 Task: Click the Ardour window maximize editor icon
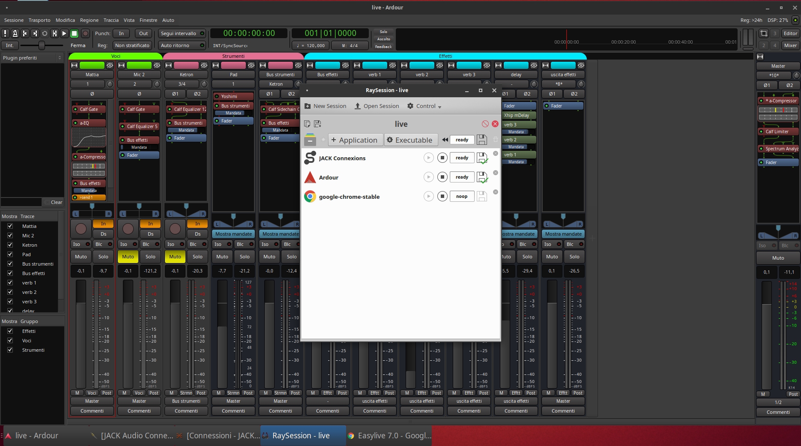(x=764, y=33)
